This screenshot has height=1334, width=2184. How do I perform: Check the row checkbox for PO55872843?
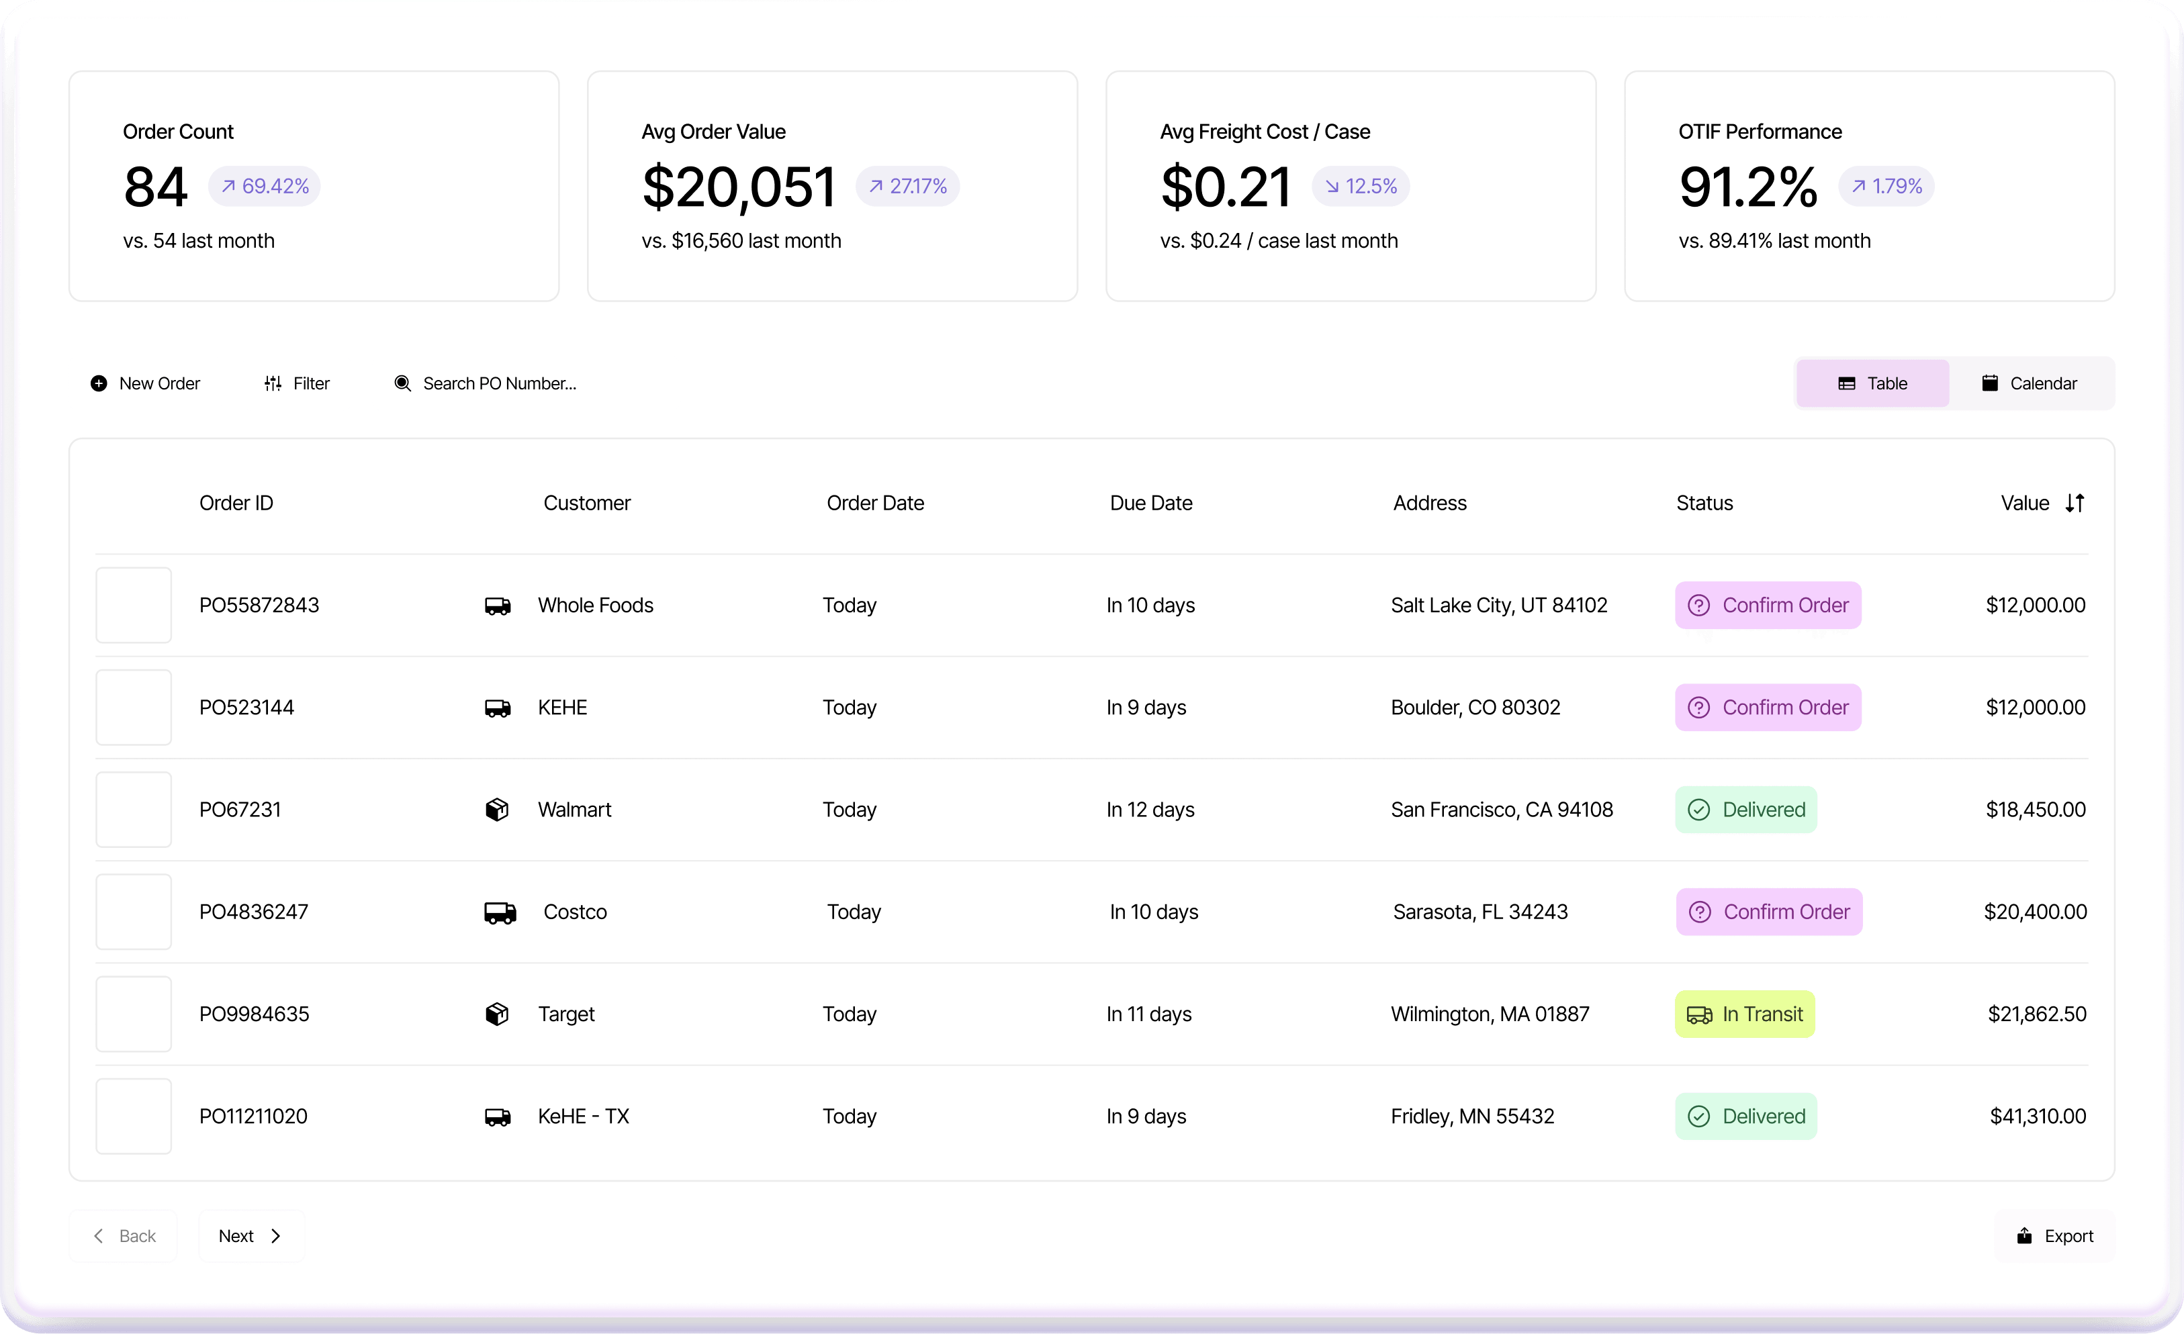[x=134, y=605]
